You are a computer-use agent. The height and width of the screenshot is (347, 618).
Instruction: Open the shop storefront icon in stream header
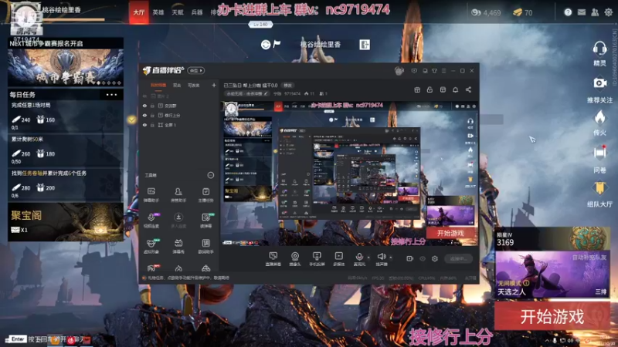(x=443, y=89)
